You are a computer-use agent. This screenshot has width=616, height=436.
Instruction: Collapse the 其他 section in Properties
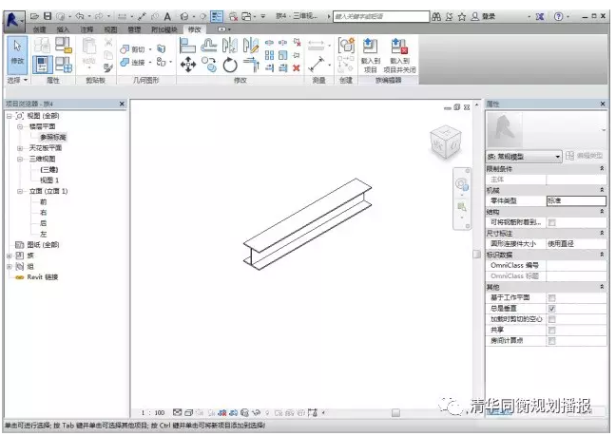(602, 287)
